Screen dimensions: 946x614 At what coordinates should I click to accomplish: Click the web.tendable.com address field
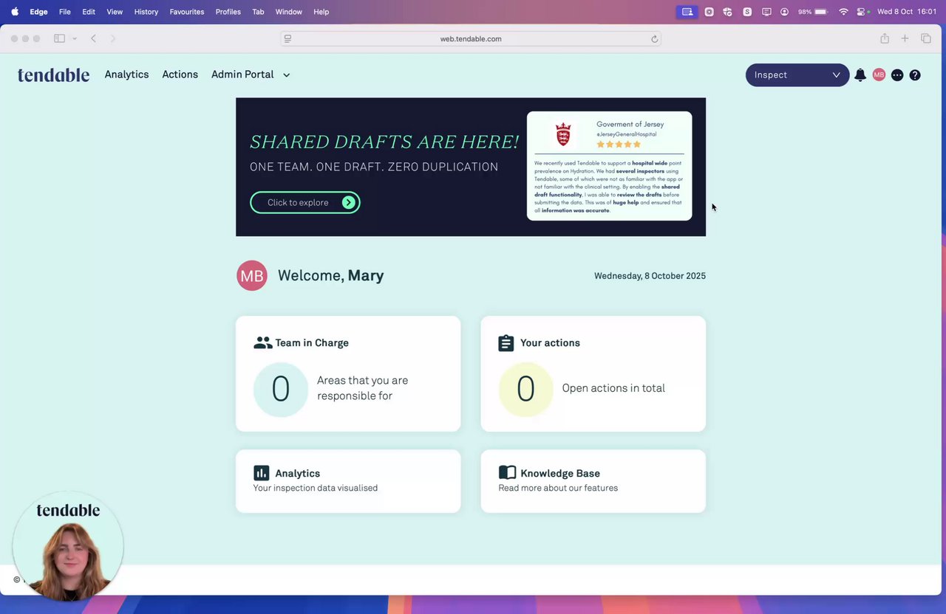point(471,39)
